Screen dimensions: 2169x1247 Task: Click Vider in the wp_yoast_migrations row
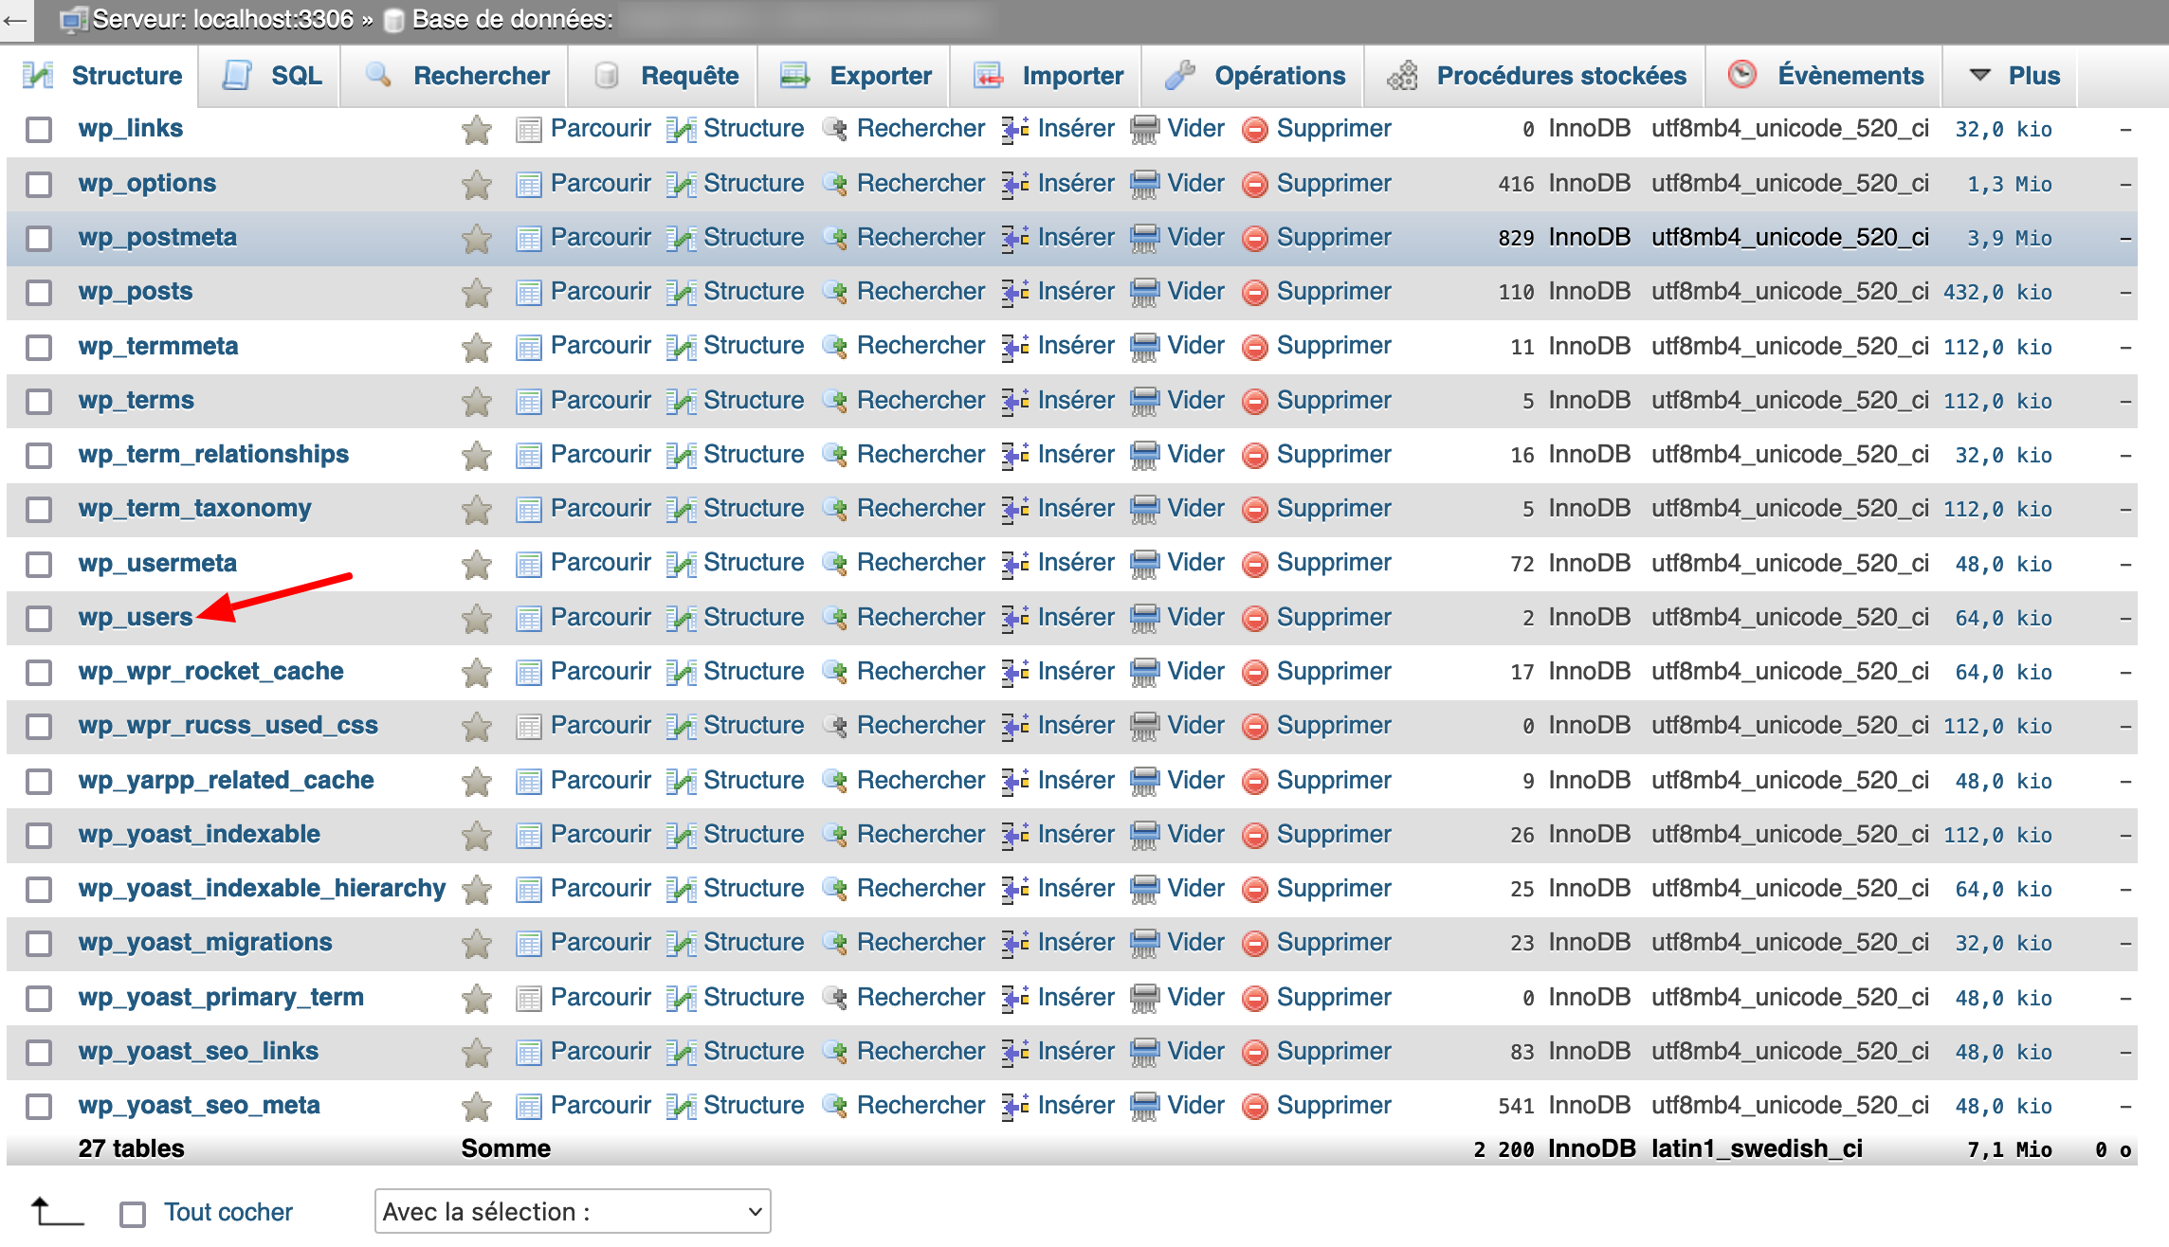(1195, 943)
